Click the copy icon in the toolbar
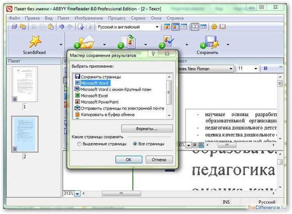292x214 pixels. 42,27
